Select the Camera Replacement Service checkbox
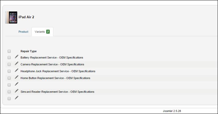Screen dimensions: 218x114 (x=9, y=64)
